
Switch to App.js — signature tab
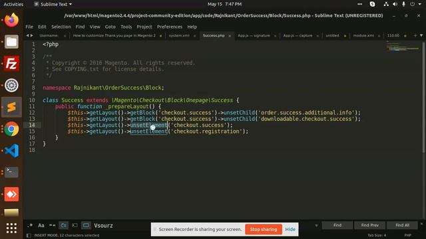pyautogui.click(x=254, y=35)
